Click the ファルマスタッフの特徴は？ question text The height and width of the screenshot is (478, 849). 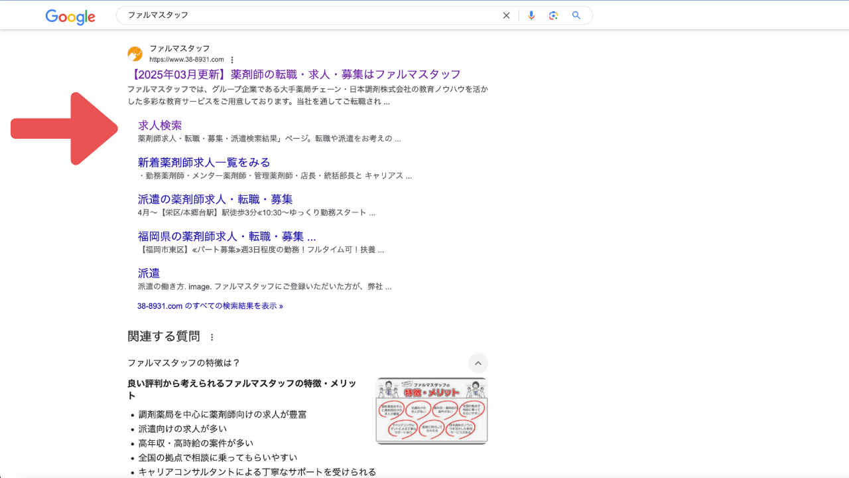coord(184,363)
